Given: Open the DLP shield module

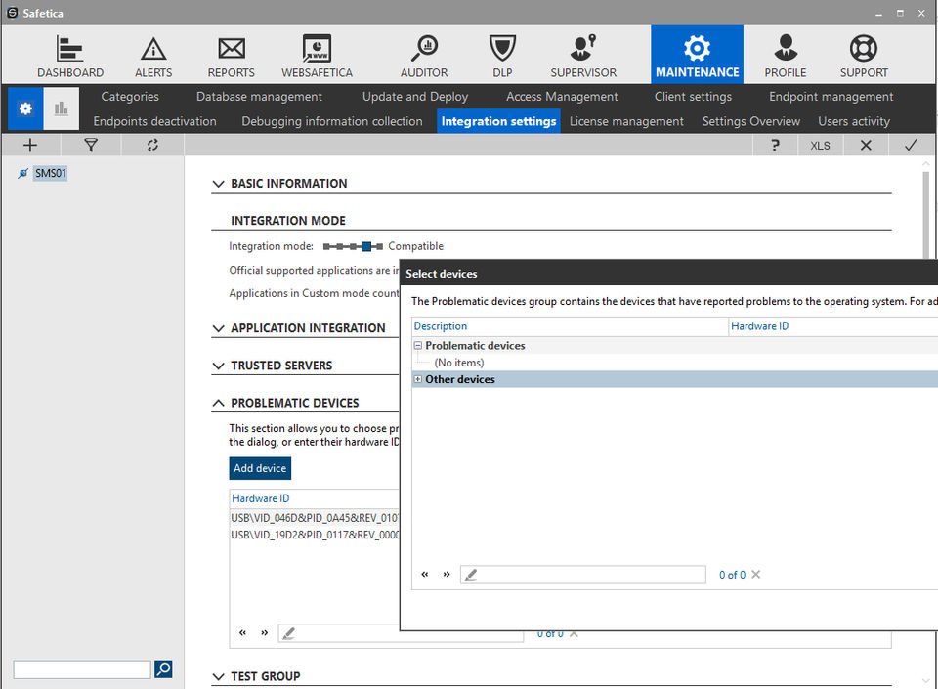Looking at the screenshot, I should 502,56.
